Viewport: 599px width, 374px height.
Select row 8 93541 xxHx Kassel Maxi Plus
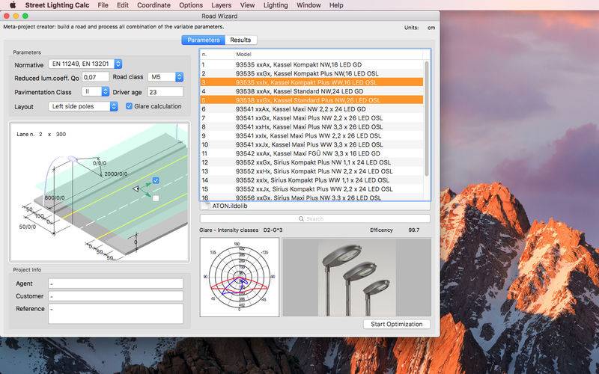click(311, 126)
